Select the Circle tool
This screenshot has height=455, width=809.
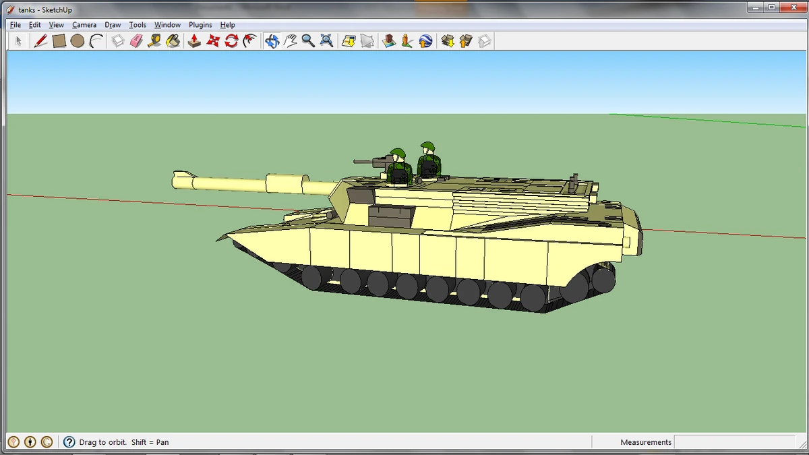pos(78,40)
